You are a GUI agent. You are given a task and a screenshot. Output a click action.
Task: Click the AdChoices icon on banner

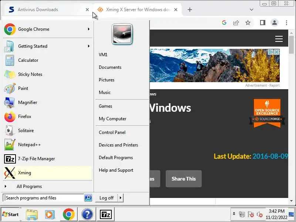click(271, 52)
